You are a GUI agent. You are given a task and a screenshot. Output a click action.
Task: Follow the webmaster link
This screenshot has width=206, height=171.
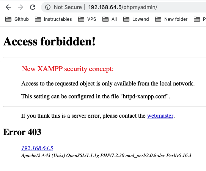pos(160,116)
